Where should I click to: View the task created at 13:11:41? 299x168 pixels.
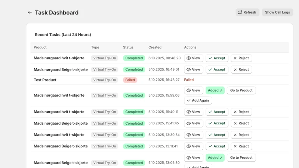193,146
